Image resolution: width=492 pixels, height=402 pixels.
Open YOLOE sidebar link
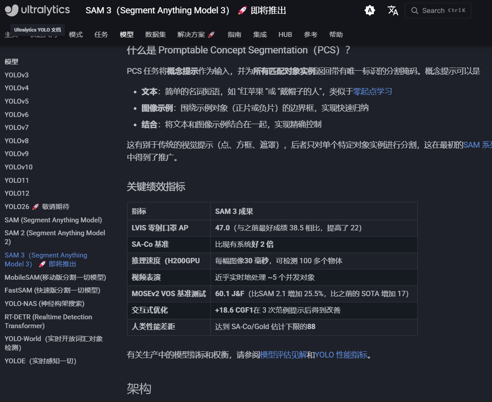point(40,361)
